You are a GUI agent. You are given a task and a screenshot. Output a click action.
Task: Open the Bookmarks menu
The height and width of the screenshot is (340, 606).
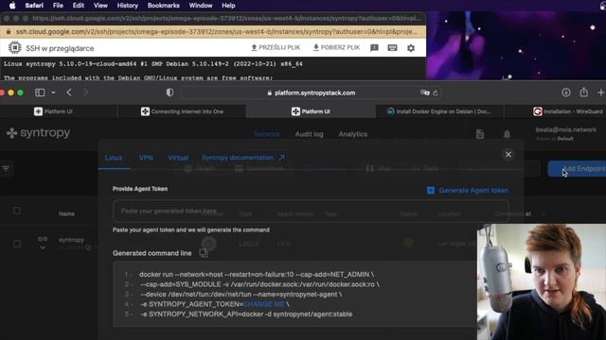pos(164,6)
